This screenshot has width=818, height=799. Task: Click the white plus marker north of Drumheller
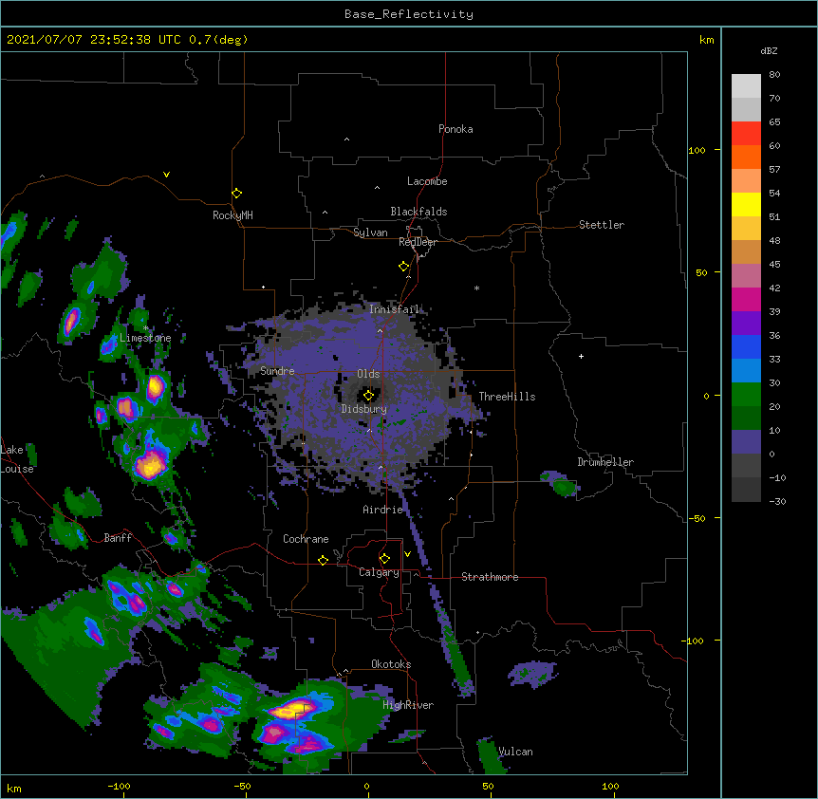(x=581, y=356)
